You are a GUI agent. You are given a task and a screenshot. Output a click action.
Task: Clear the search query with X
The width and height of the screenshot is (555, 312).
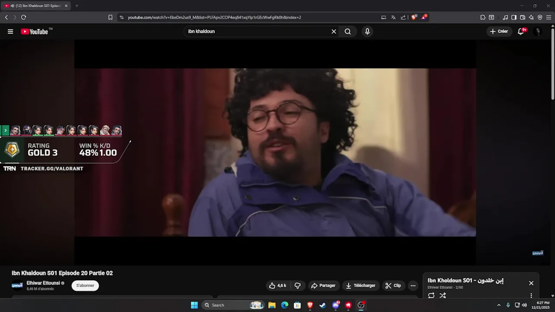click(x=334, y=32)
